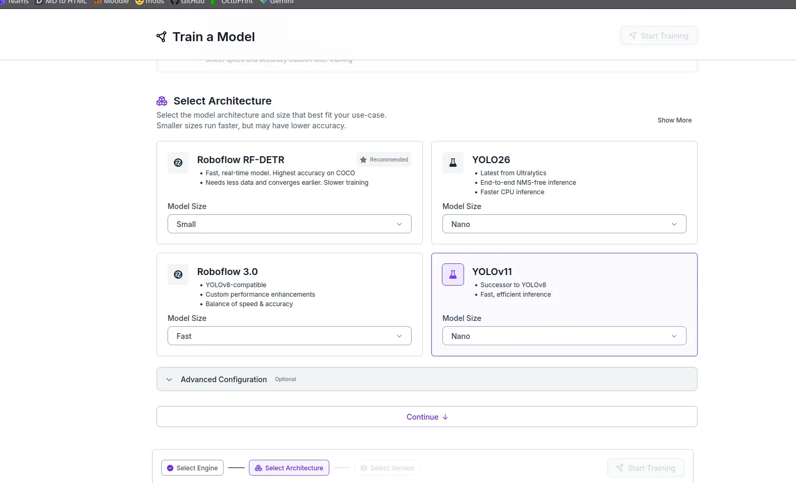
Task: Click the Model Size label in the RF-DETR card
Action: (187, 206)
